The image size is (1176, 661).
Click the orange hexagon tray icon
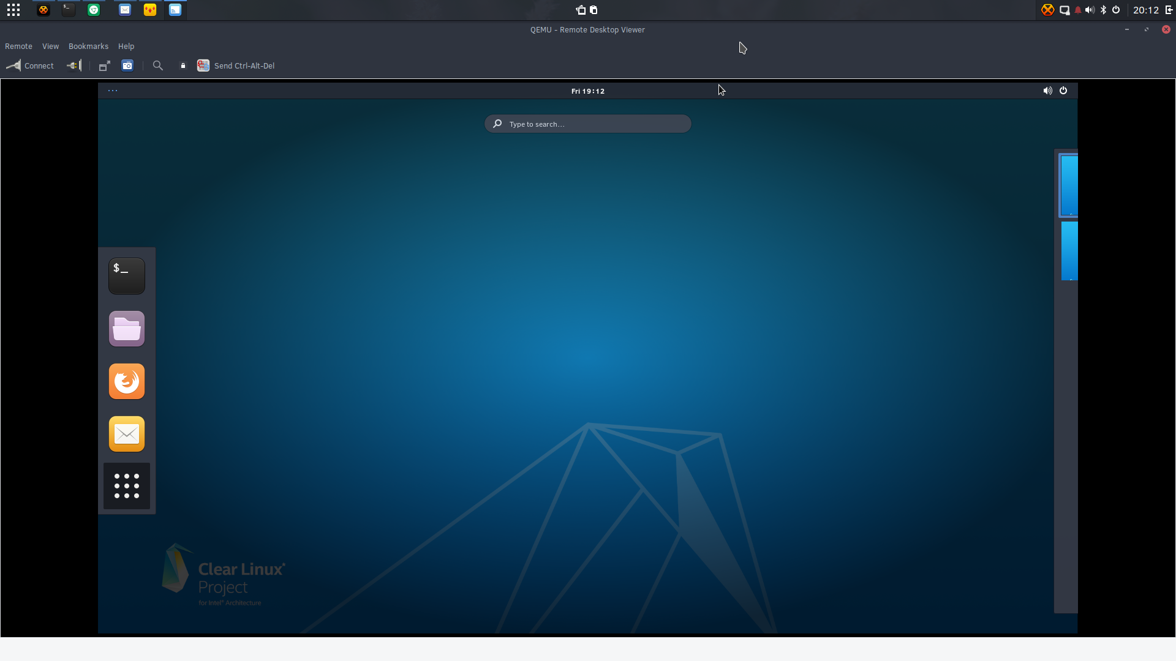[x=1048, y=10]
